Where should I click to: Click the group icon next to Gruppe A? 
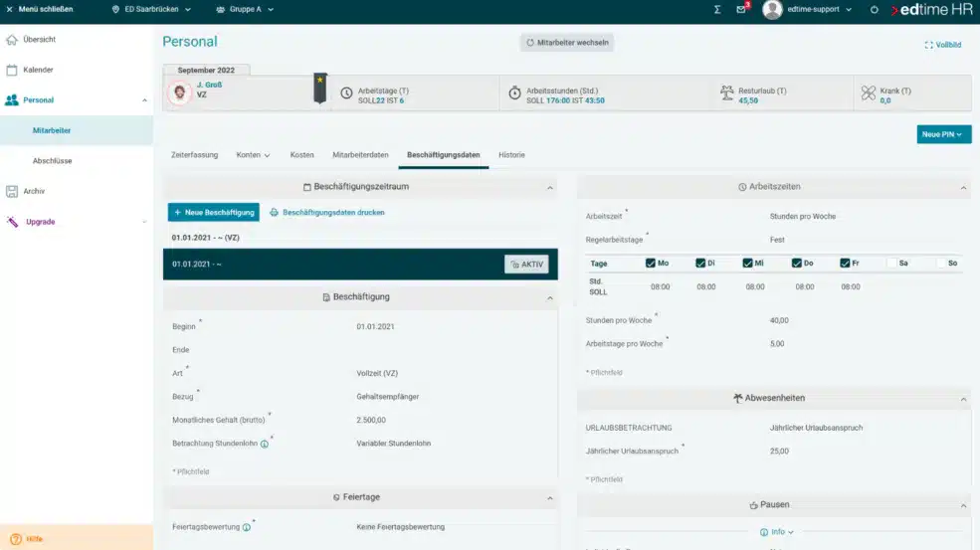point(221,9)
